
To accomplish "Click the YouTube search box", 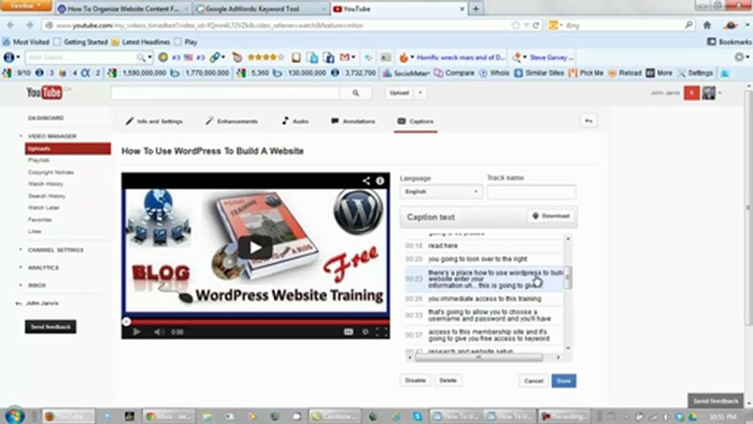I will tap(225, 93).
